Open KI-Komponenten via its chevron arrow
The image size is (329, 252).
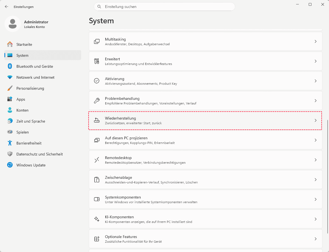tap(316, 219)
